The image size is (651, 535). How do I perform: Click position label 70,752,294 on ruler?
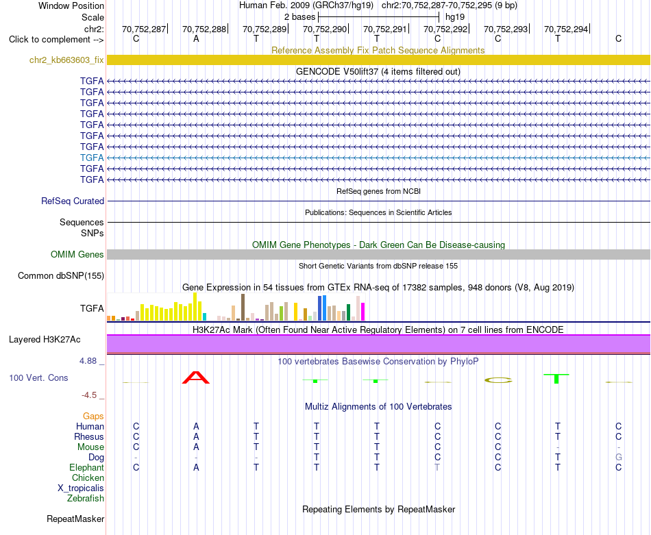[x=566, y=29]
